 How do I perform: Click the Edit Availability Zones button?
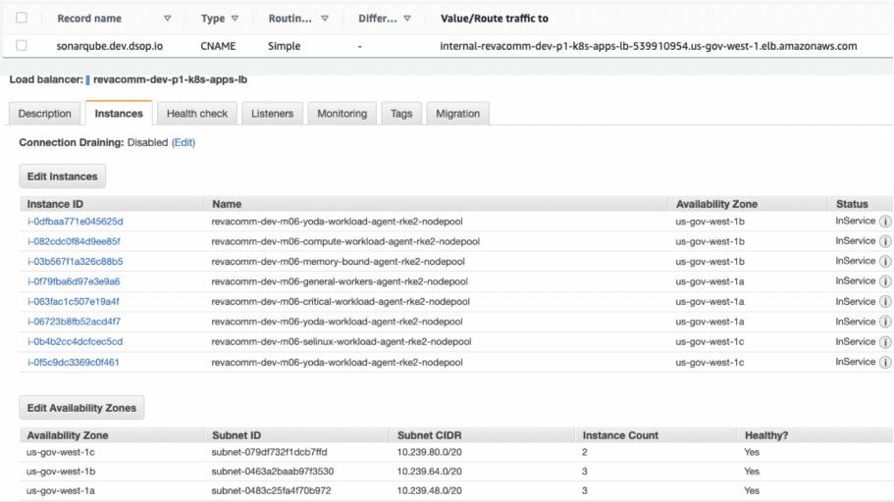click(x=81, y=408)
